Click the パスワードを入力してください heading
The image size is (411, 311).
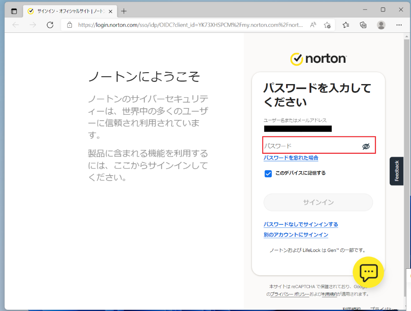[x=317, y=95]
